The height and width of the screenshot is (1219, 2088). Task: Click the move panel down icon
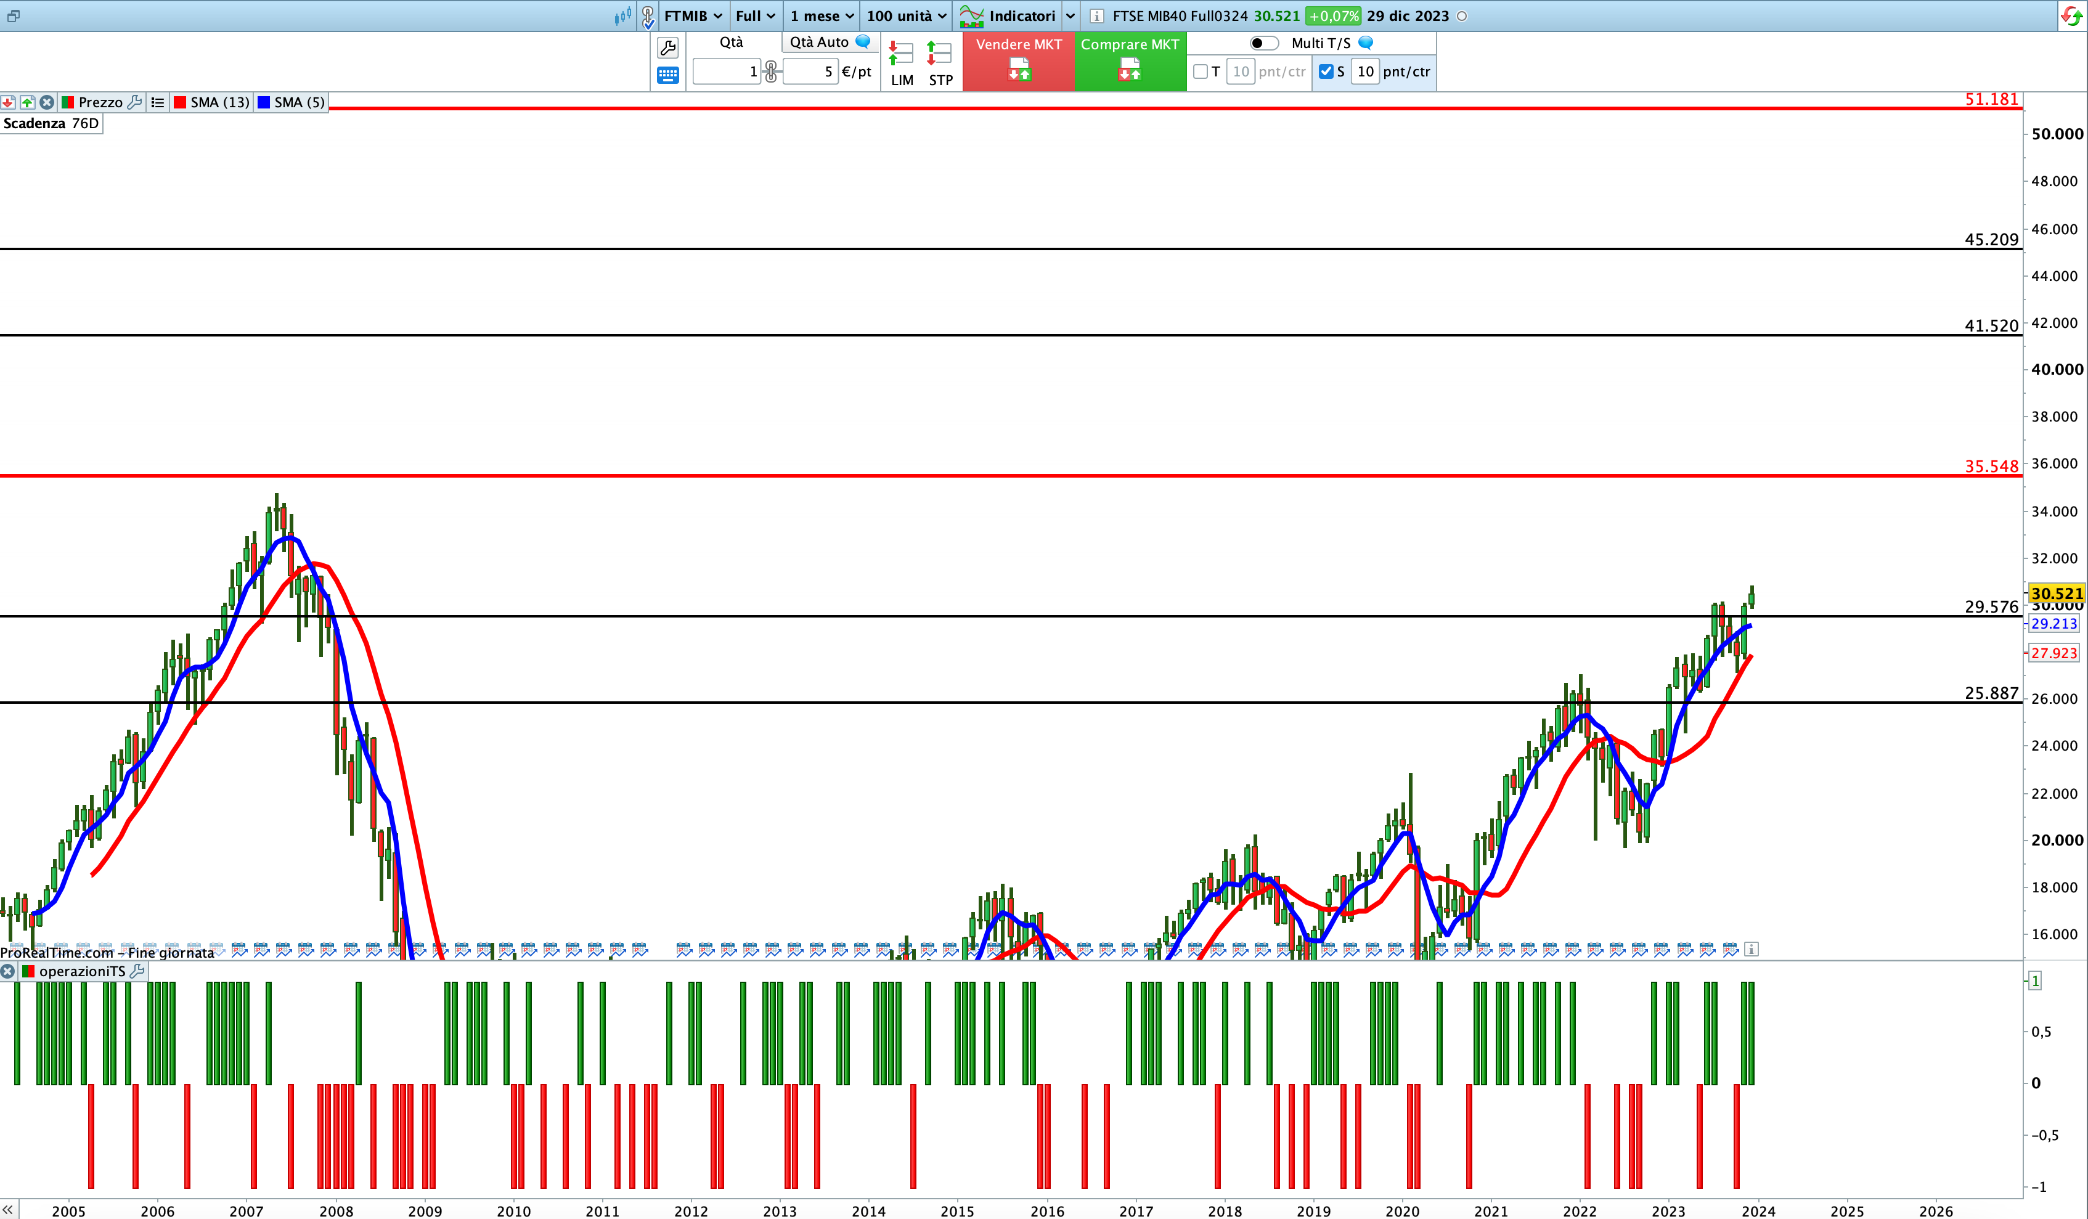[8, 102]
